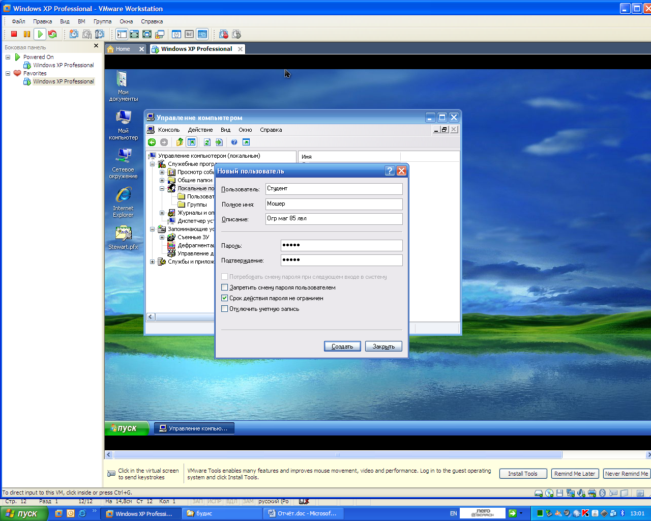
Task: Click the Пользователь name input field
Action: coord(334,189)
